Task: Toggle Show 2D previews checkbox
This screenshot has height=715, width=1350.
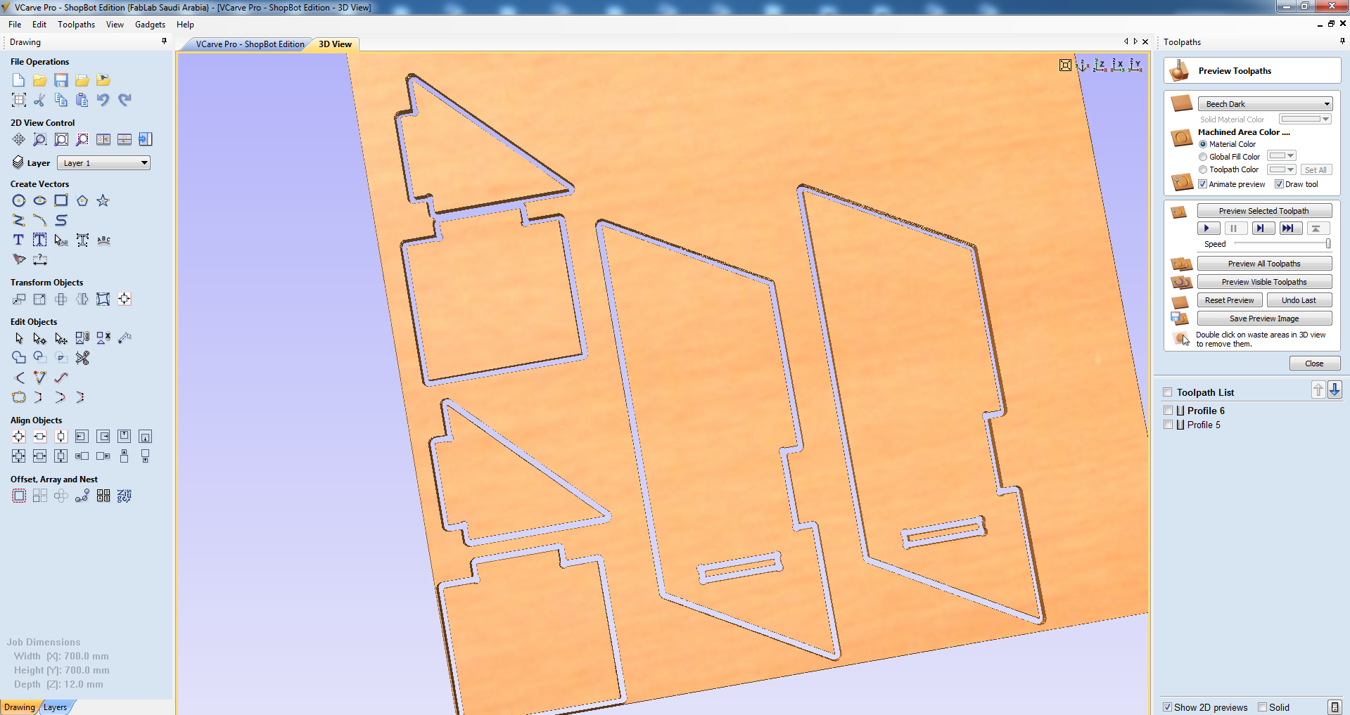Action: pos(1168,707)
